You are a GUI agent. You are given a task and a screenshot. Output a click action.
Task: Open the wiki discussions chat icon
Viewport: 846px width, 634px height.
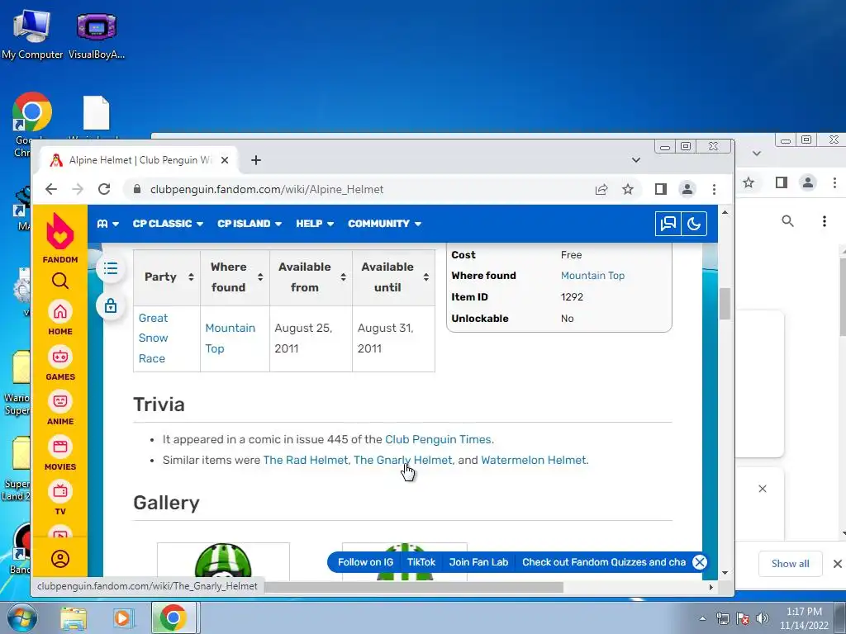point(668,224)
